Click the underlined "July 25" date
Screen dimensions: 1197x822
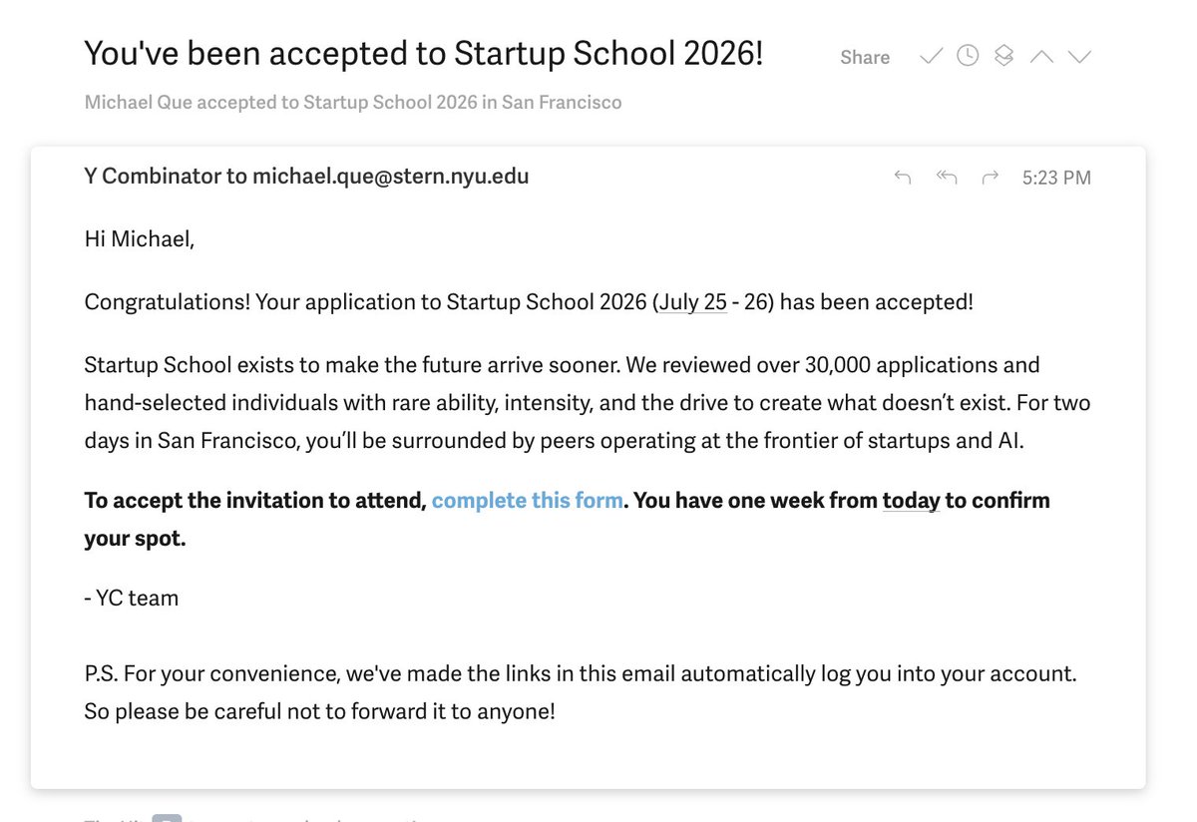(x=692, y=301)
